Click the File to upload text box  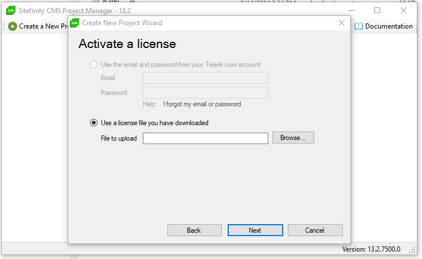pos(205,138)
